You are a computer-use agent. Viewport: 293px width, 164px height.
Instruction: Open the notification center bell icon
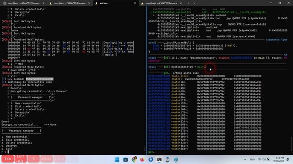[288, 159]
